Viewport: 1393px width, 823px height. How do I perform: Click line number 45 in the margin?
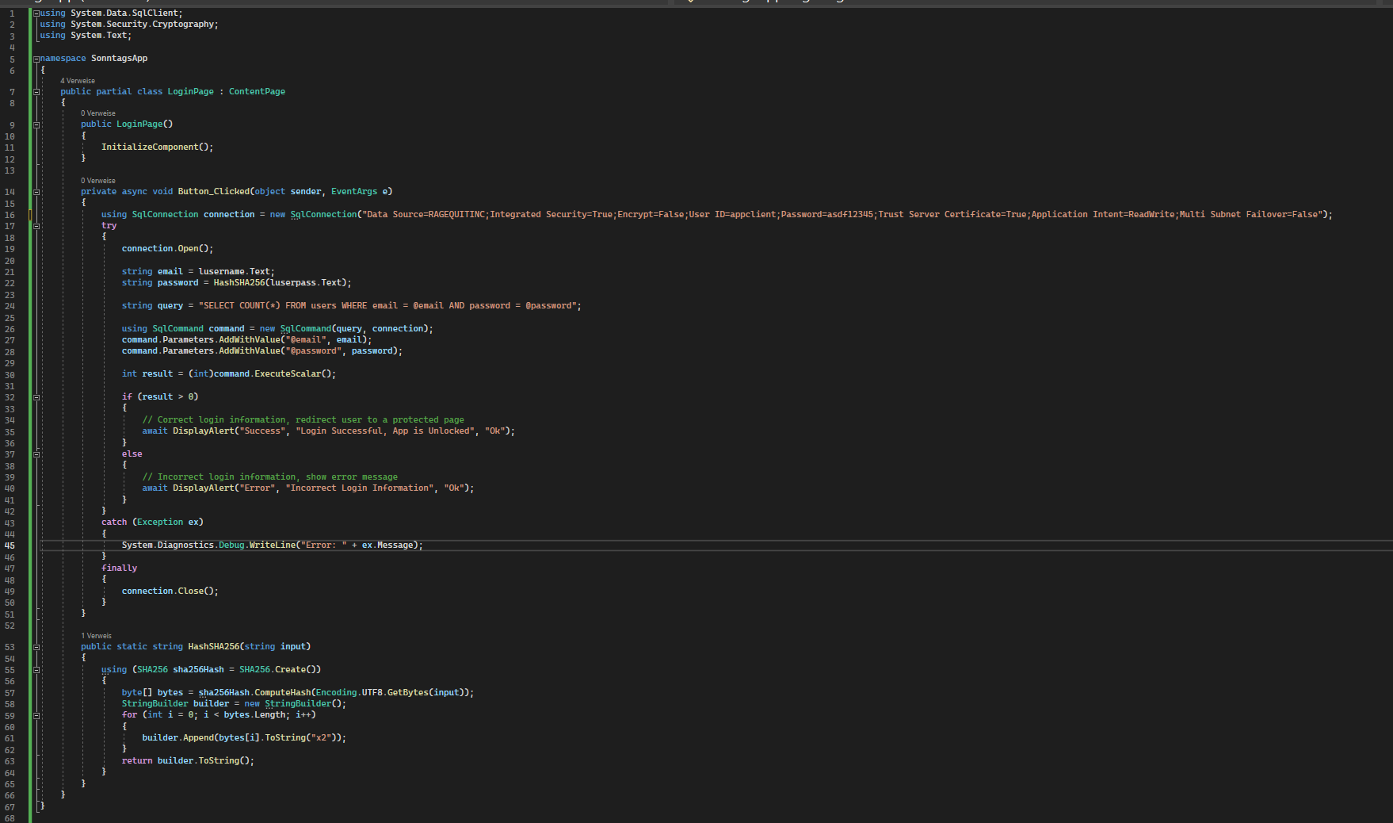point(10,545)
